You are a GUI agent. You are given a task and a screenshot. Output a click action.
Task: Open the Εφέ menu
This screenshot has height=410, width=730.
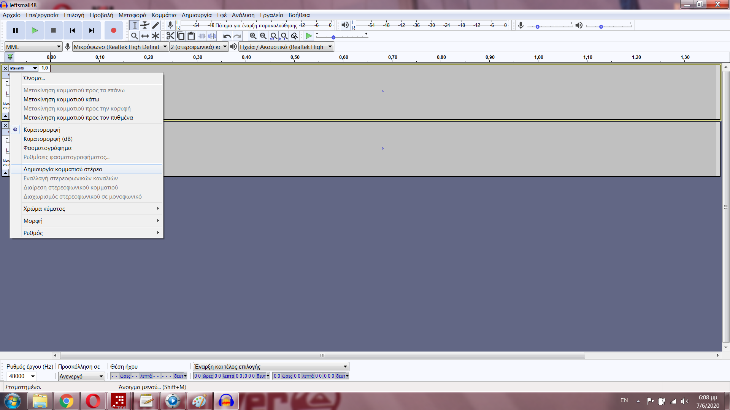click(x=222, y=15)
